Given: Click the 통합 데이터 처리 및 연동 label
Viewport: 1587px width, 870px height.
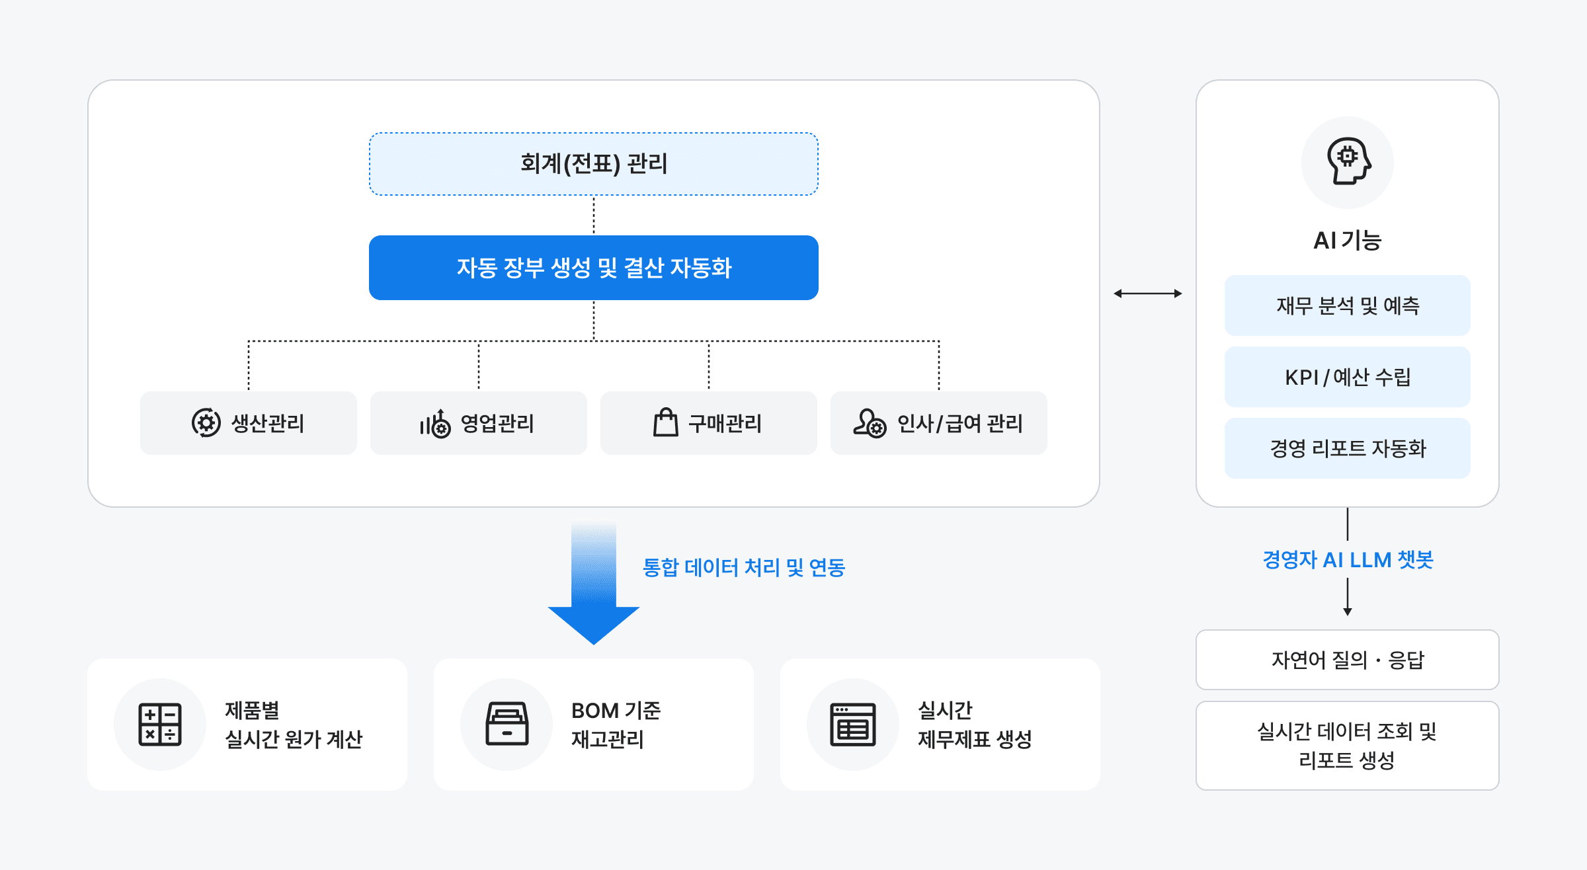Looking at the screenshot, I should tap(743, 568).
